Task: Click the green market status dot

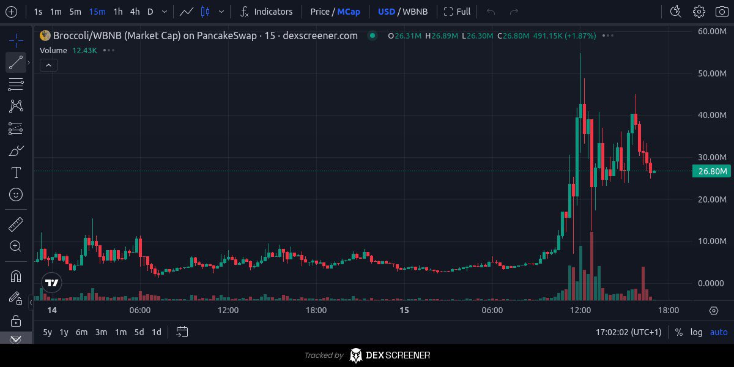Action: (372, 35)
